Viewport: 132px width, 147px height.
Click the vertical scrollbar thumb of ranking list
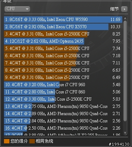125,71
